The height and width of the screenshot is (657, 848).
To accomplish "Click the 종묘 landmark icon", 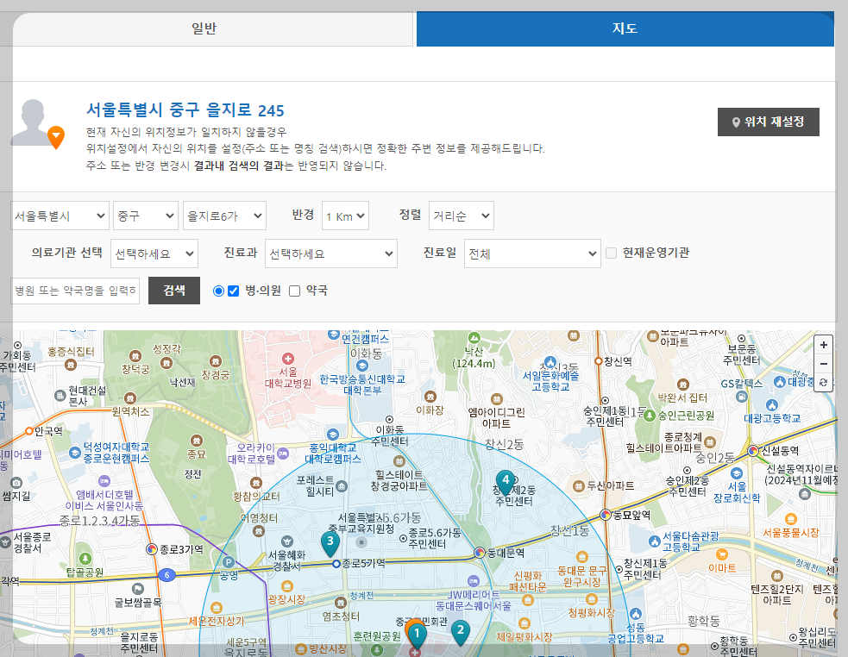I will point(197,441).
